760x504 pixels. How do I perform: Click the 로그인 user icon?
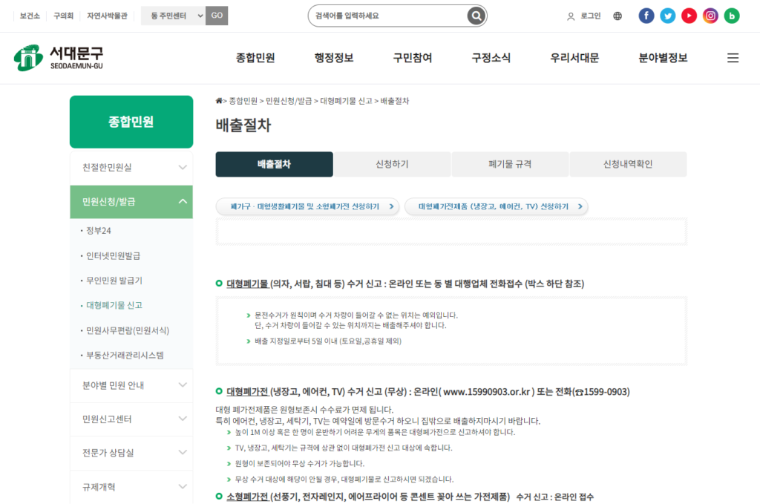[571, 16]
